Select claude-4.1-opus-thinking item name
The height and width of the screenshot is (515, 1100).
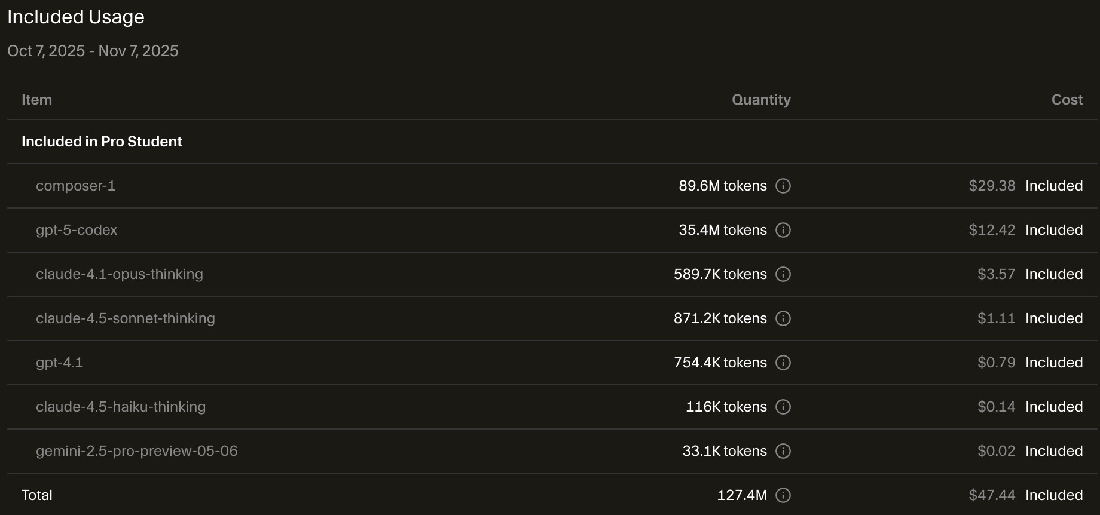[x=120, y=274]
